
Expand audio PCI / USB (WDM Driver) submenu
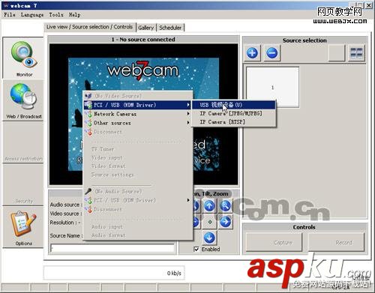click(x=138, y=200)
